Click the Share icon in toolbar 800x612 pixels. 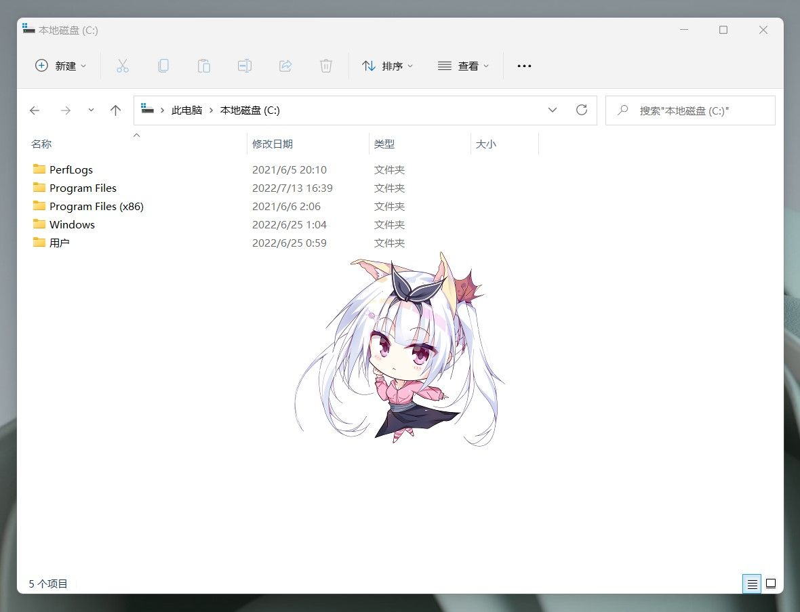click(x=285, y=66)
